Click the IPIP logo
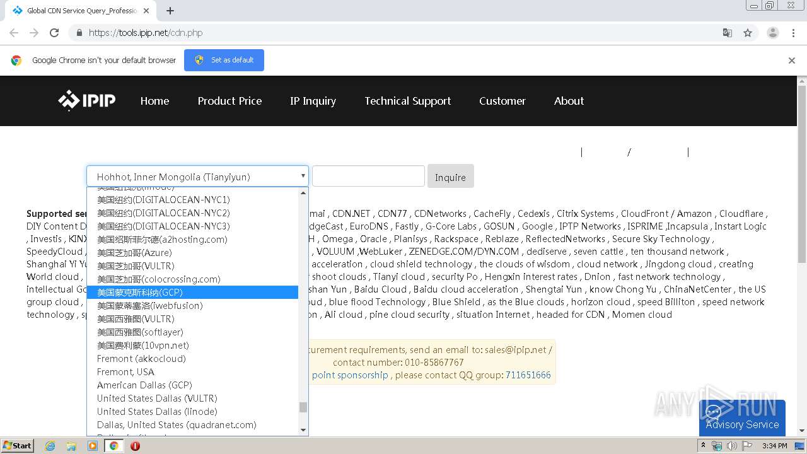This screenshot has width=807, height=454. point(86,100)
